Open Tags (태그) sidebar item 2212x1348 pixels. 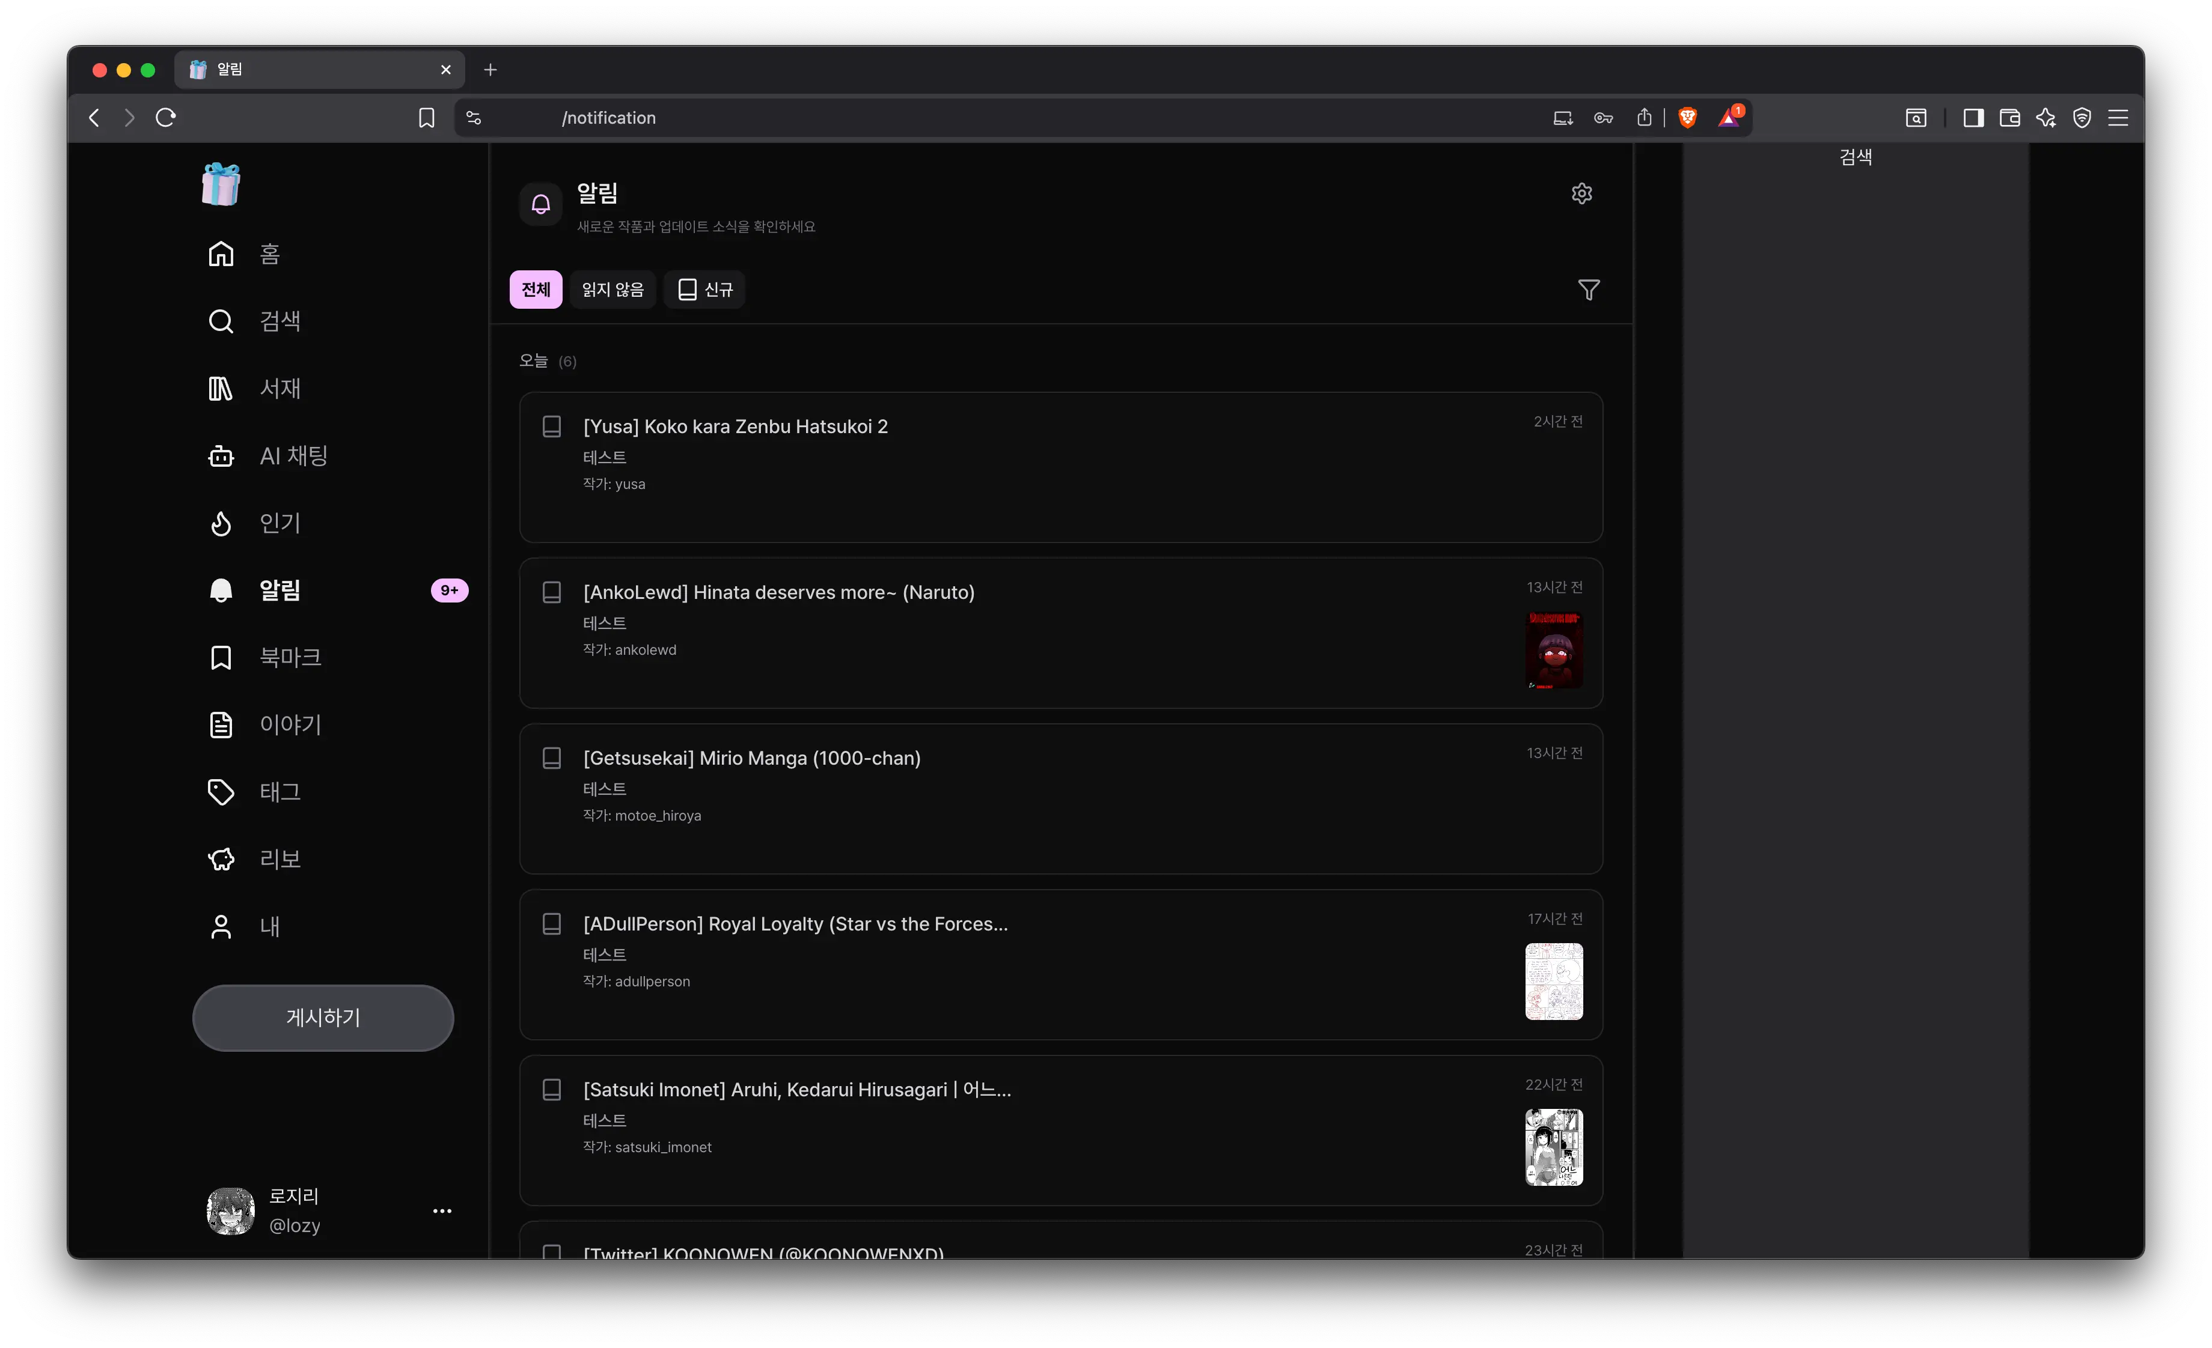coord(255,792)
